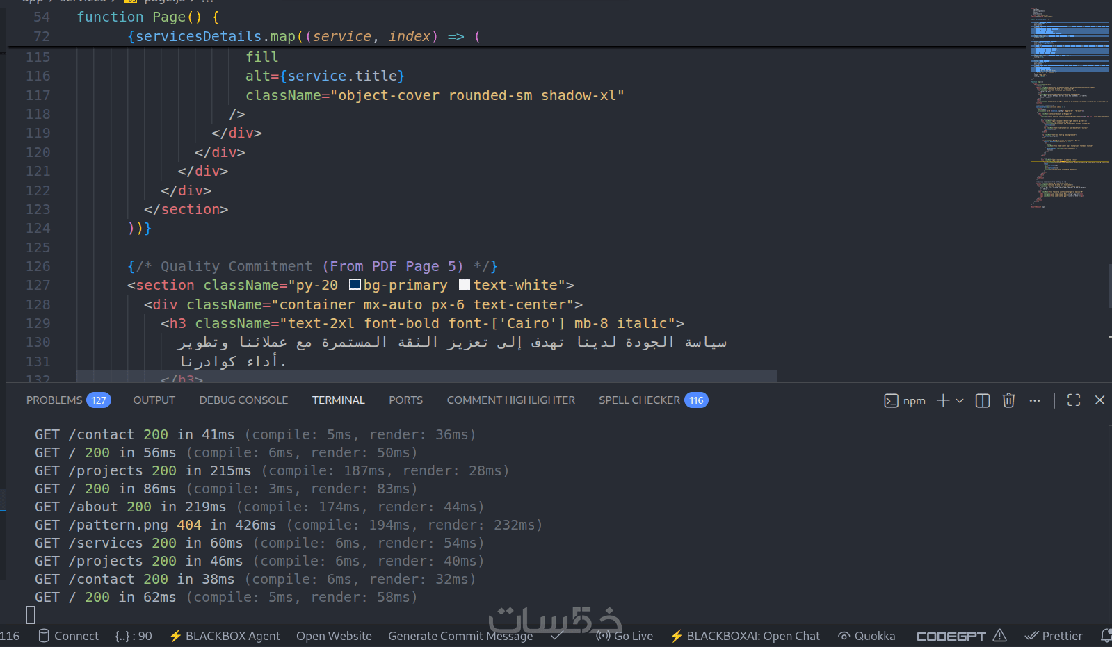Open notifications bell in status bar
This screenshot has width=1112, height=647.
[x=1106, y=636]
